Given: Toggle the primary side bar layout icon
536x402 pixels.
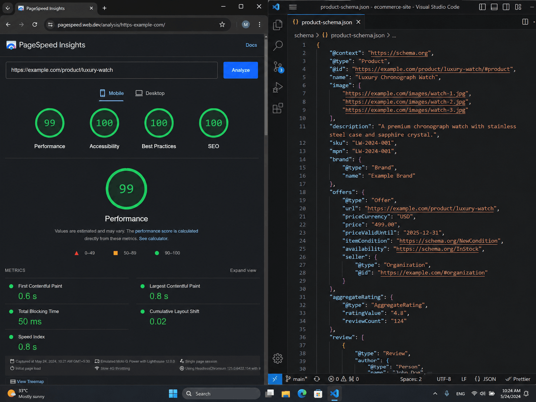Looking at the screenshot, I should 482,7.
